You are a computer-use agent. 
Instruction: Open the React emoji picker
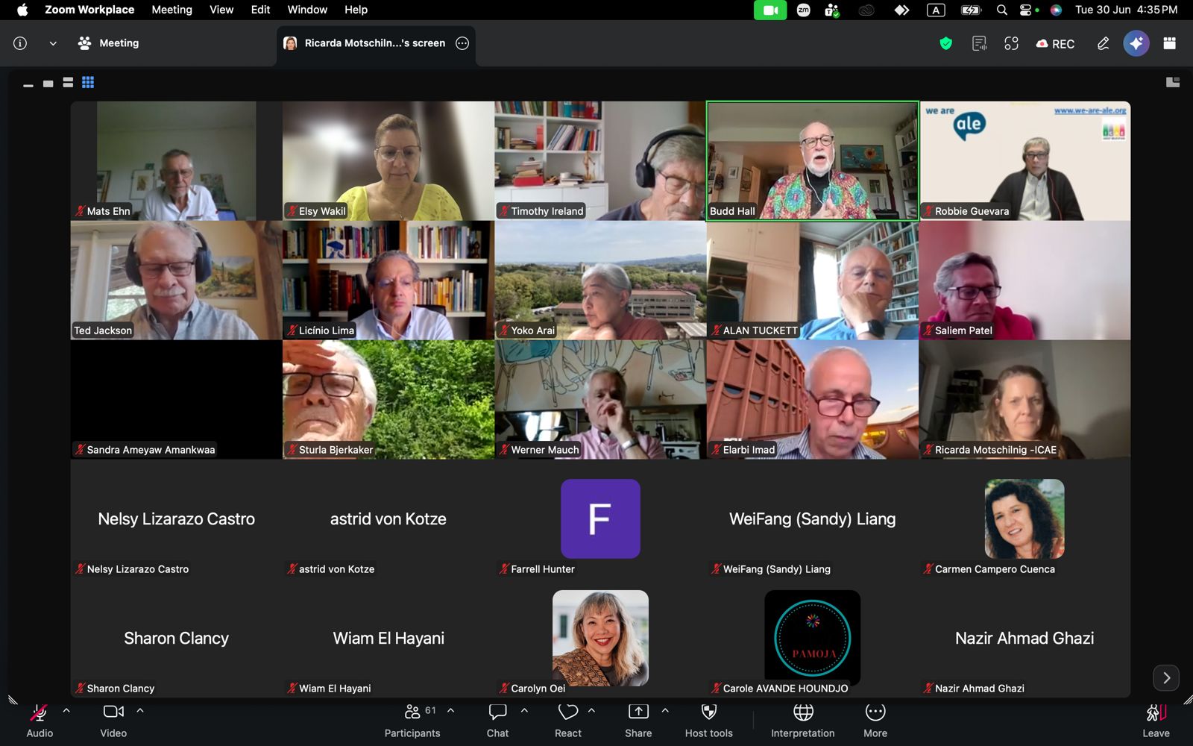point(568,720)
